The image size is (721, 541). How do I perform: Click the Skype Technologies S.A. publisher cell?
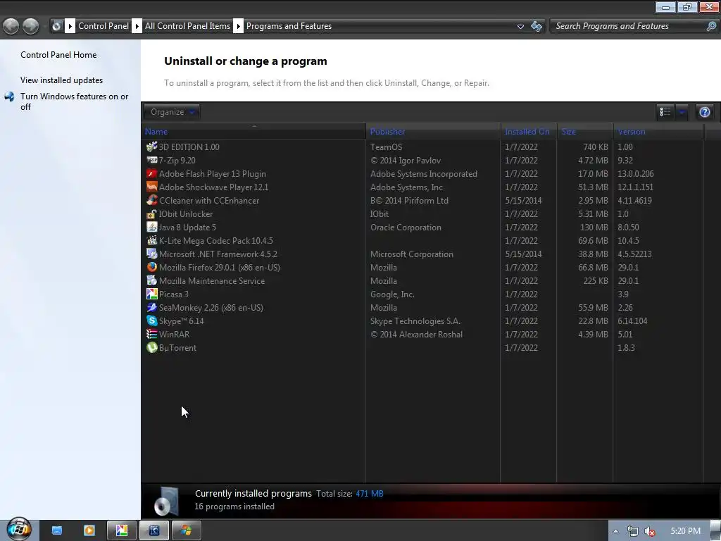coord(415,321)
